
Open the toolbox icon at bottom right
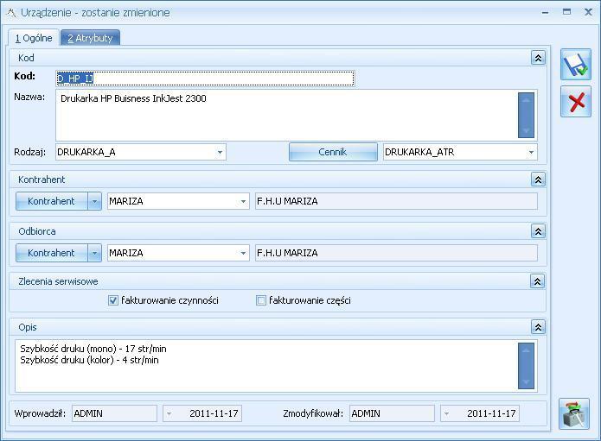(574, 414)
